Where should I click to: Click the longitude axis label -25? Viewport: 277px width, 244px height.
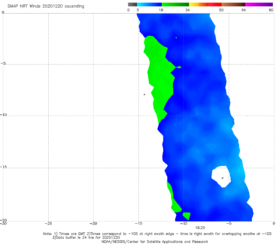[x=48, y=224]
